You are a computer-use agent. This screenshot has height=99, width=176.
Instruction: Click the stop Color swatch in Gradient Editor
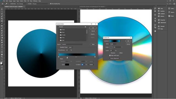click(x=67, y=65)
